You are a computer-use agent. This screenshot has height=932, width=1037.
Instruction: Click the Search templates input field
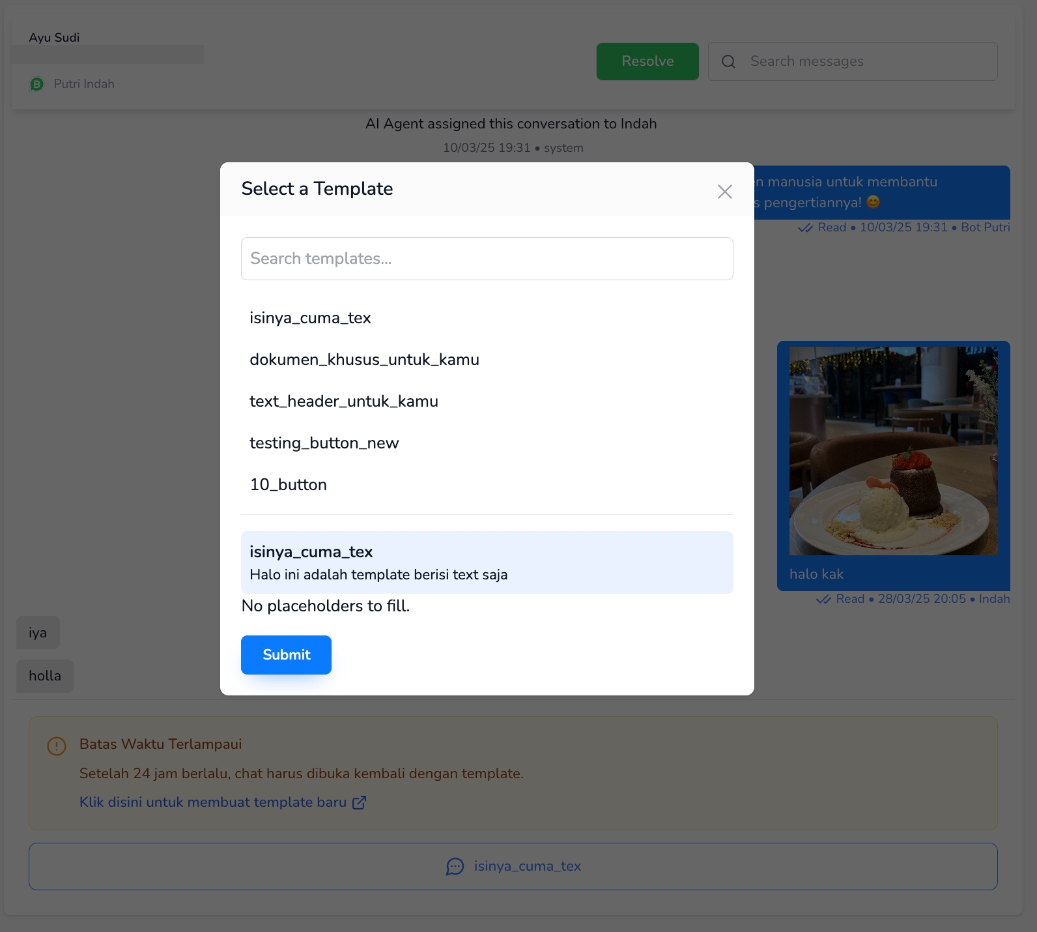pos(487,259)
